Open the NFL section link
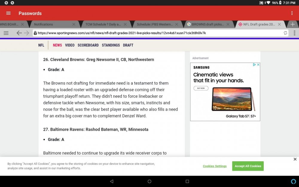 click(41, 45)
